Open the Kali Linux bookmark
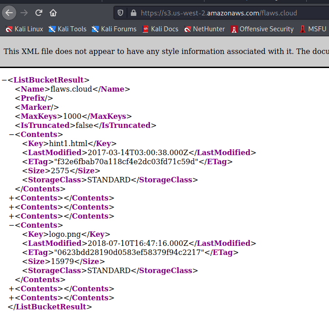The height and width of the screenshot is (323, 329). pos(24,29)
